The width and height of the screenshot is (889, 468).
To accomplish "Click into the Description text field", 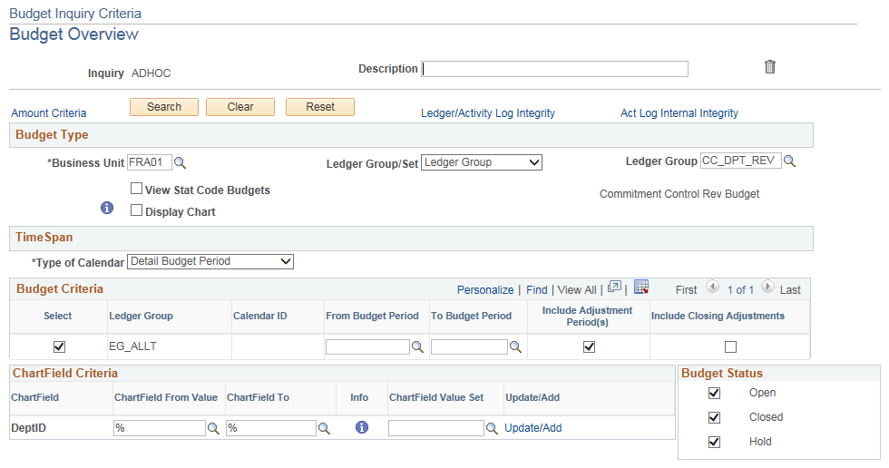I will tap(554, 69).
